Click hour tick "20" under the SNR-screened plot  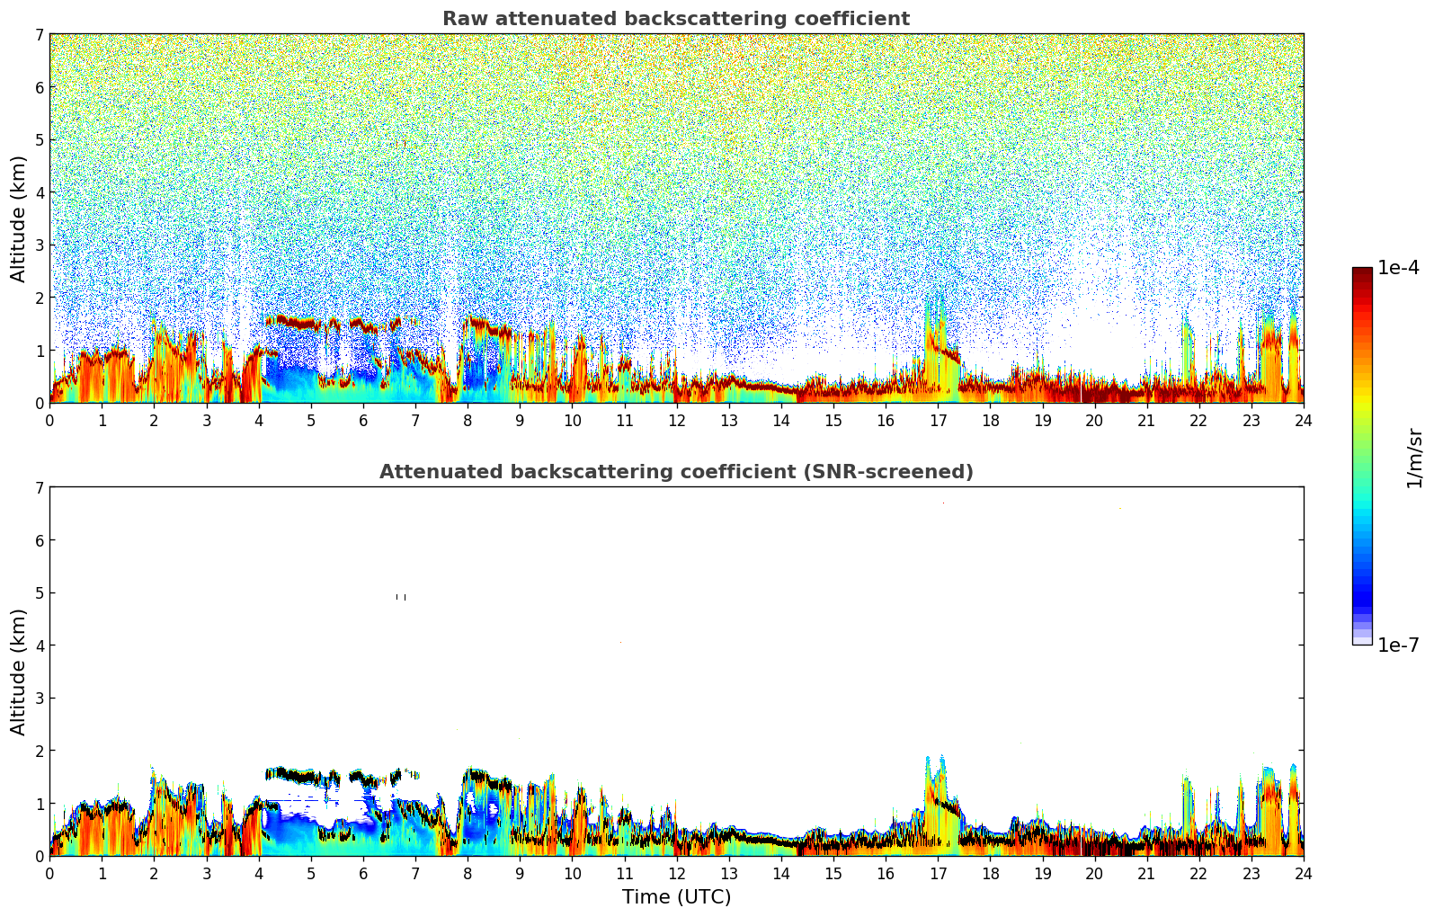[x=1094, y=873]
